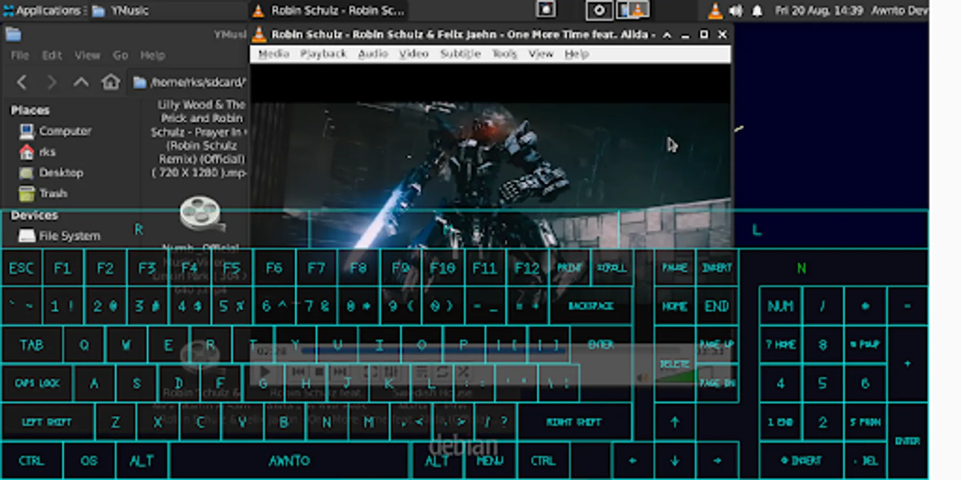Tap the numpad 0 INSERT key

(x=801, y=460)
